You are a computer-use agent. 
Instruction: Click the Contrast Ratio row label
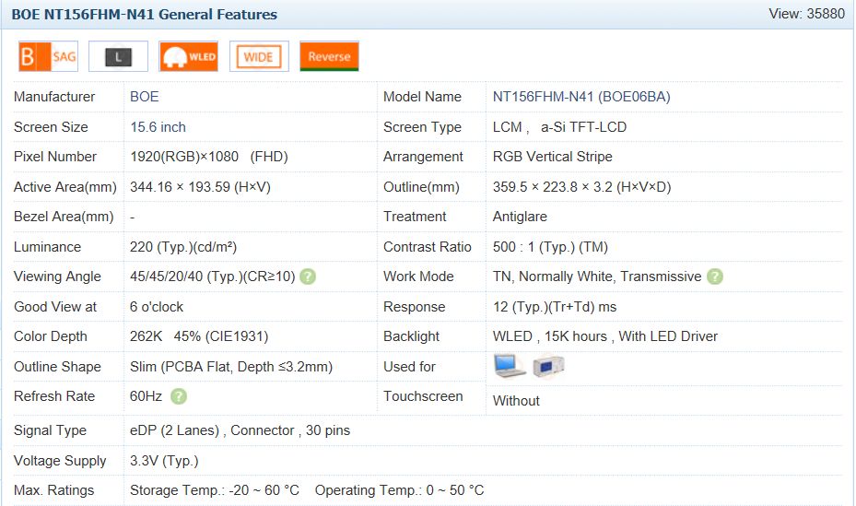coord(428,247)
